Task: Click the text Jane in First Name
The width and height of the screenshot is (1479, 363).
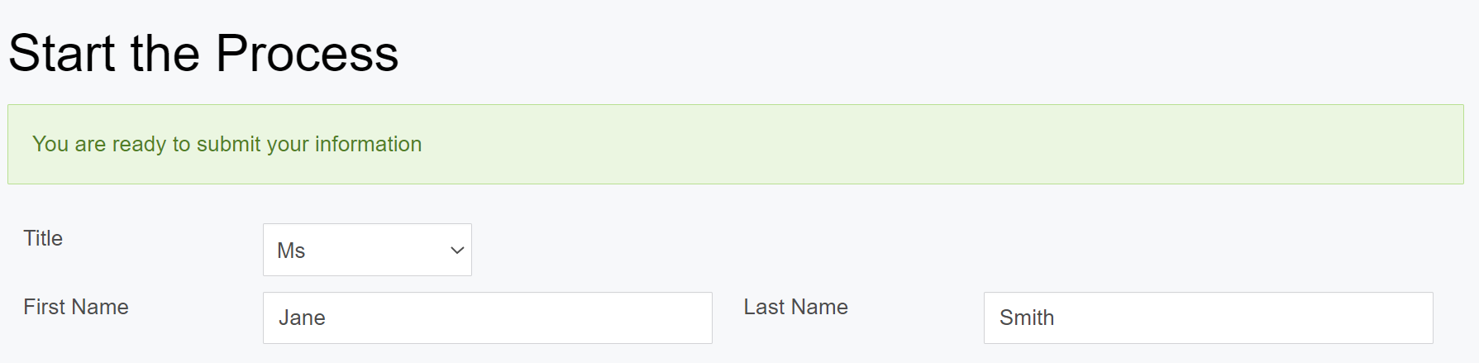Action: pos(302,318)
